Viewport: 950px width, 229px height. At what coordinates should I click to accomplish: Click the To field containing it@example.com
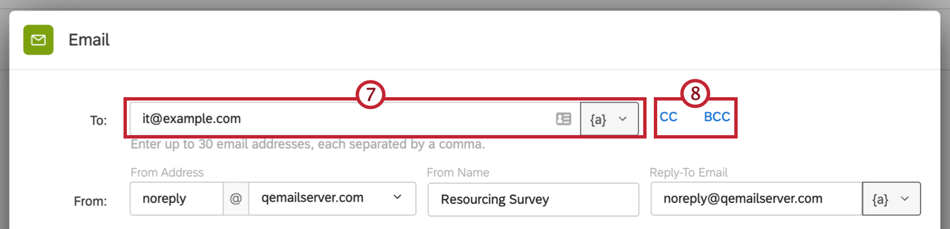(341, 119)
